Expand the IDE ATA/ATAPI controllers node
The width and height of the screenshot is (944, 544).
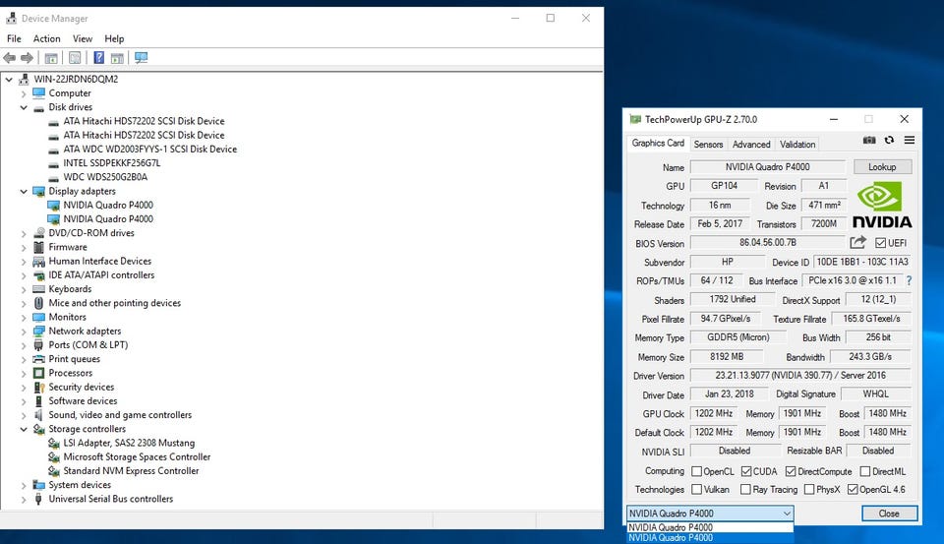pos(24,275)
